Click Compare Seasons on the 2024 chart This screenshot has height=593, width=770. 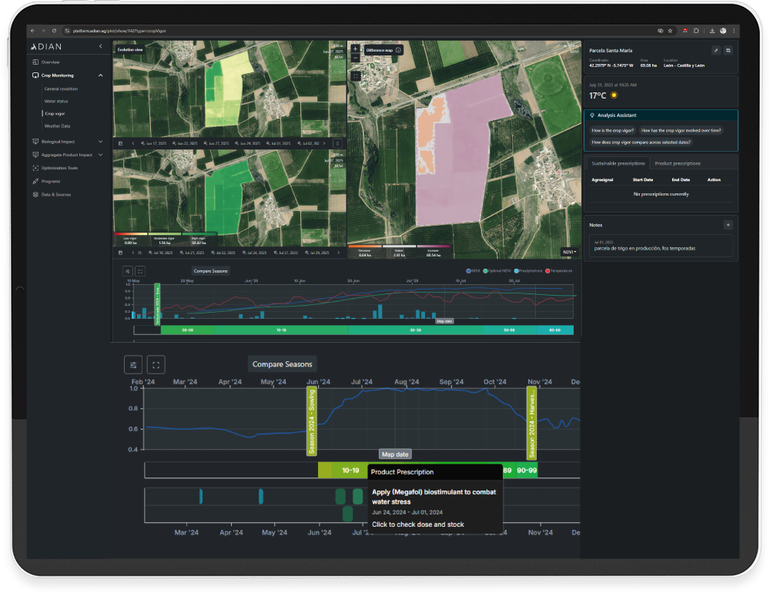click(282, 364)
